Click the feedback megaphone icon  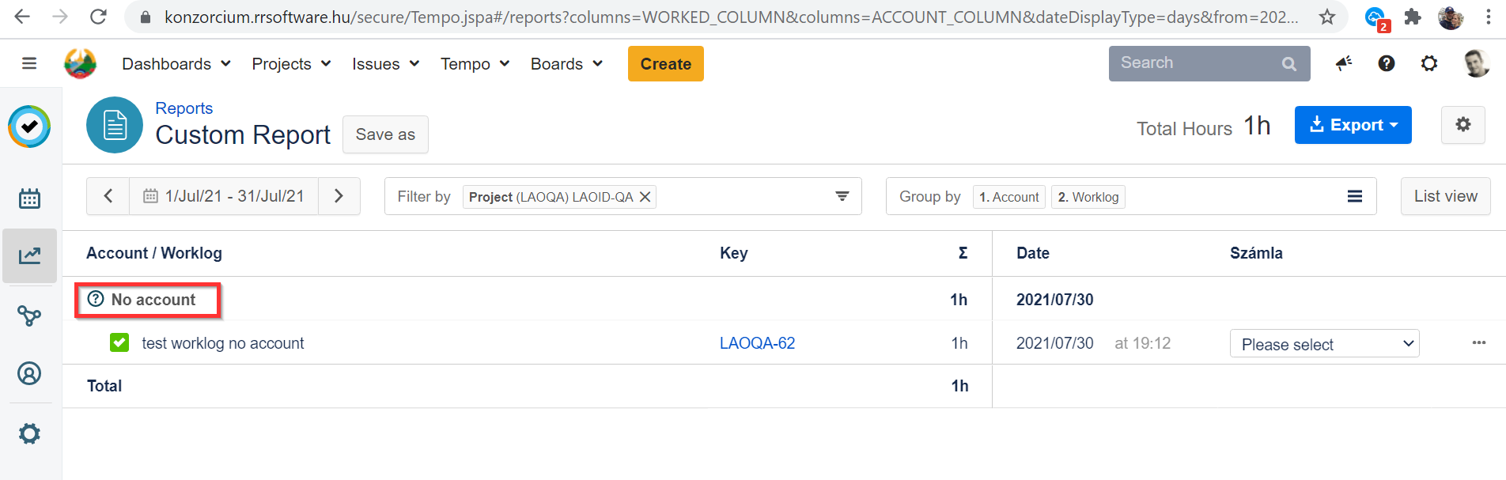click(1344, 63)
